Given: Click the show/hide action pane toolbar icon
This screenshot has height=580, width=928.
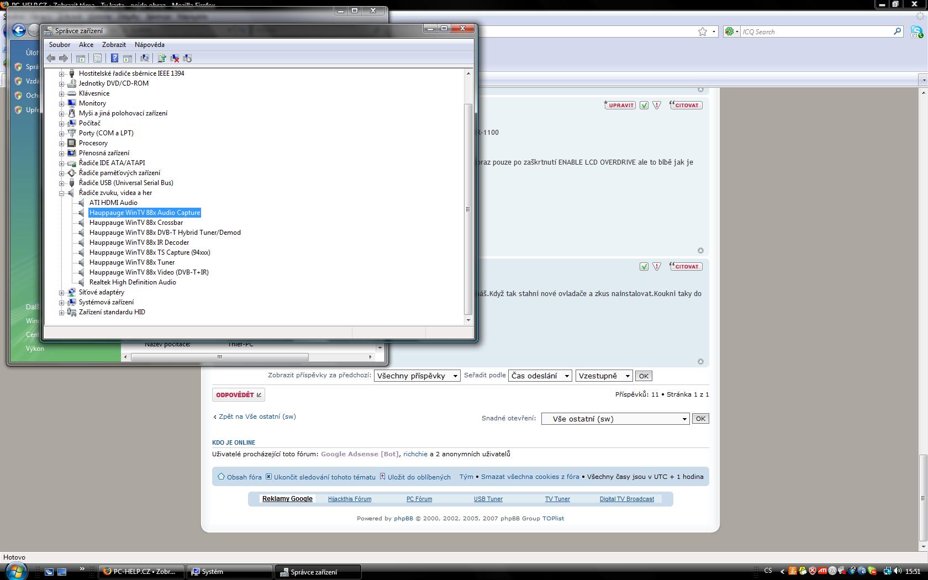Looking at the screenshot, I should pyautogui.click(x=128, y=58).
